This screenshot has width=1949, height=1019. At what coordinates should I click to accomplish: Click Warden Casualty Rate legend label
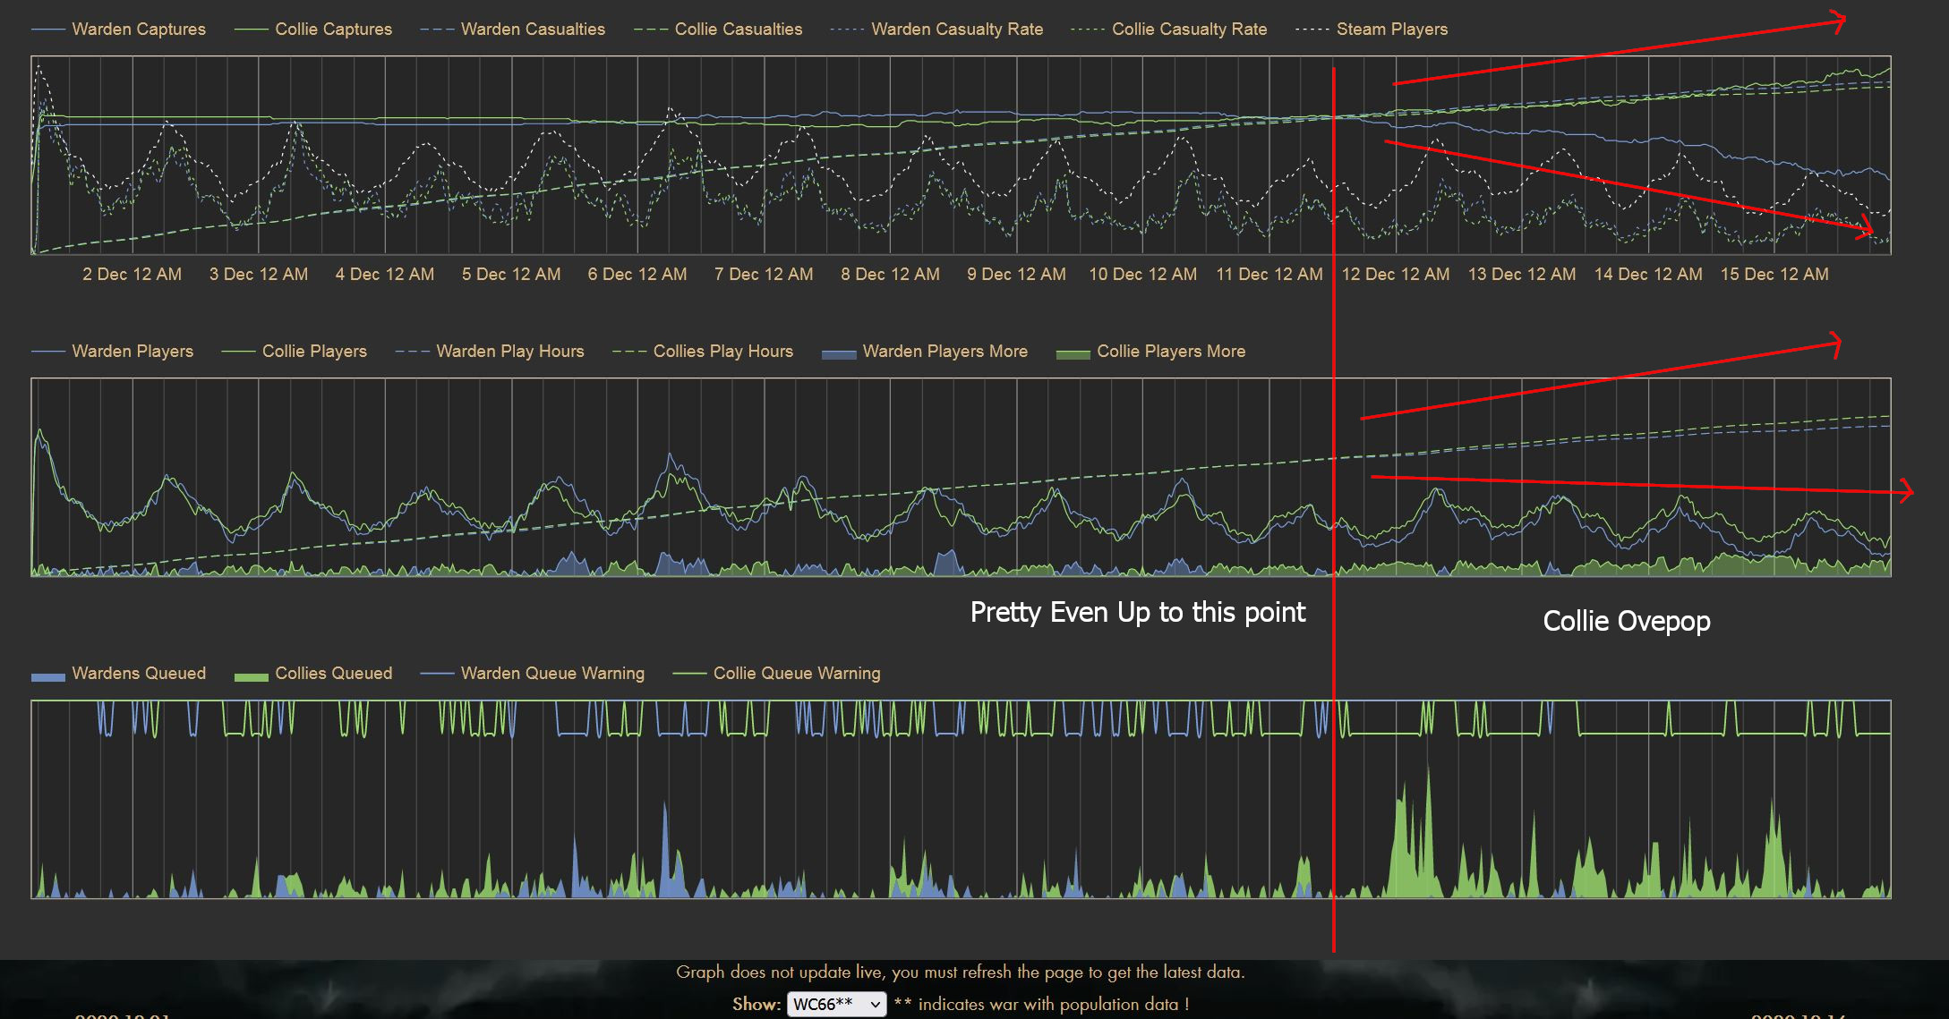(957, 30)
